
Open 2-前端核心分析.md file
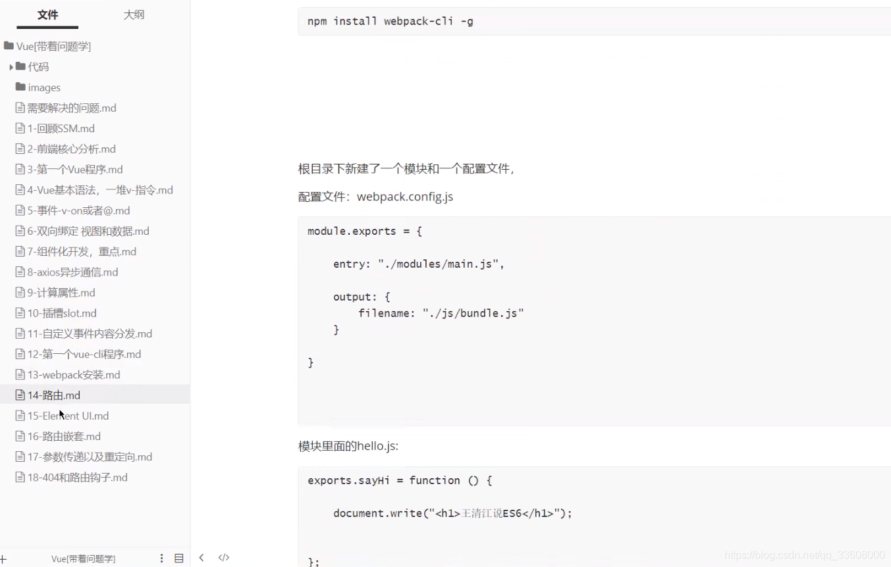pos(71,149)
